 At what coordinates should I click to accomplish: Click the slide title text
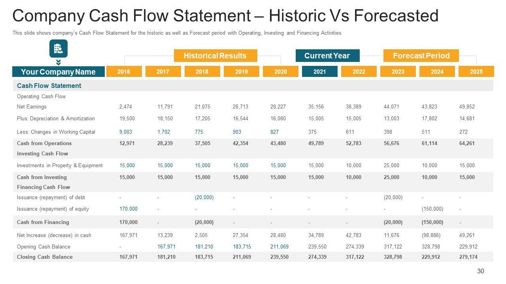pyautogui.click(x=225, y=16)
